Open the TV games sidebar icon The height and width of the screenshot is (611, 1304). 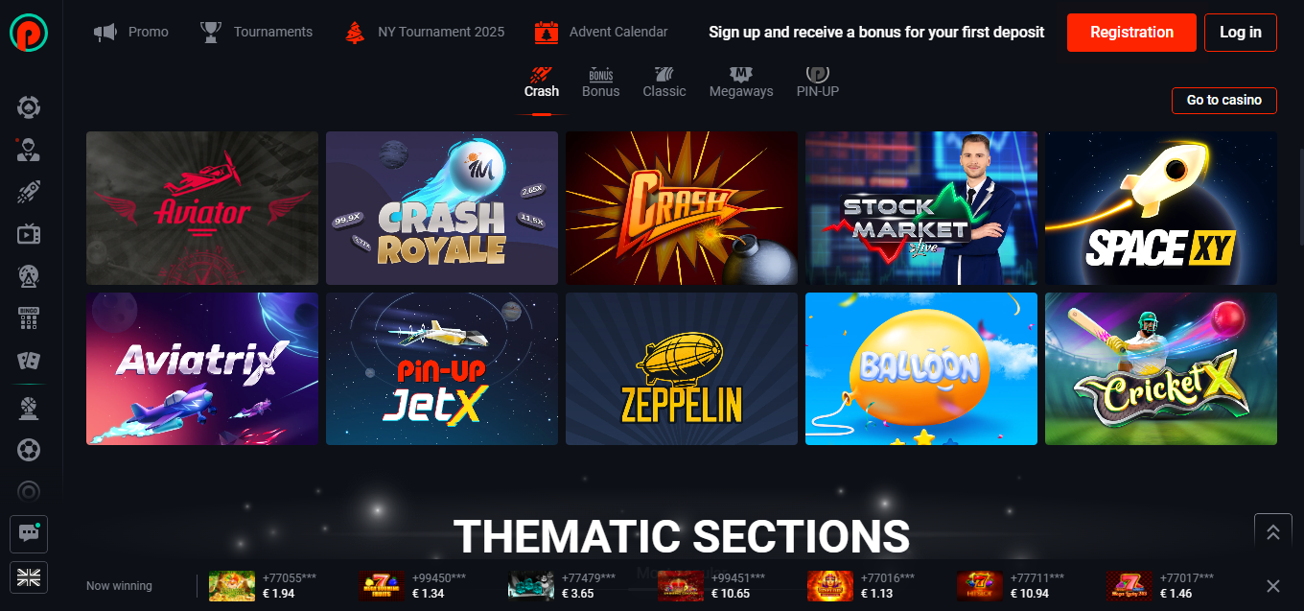(29, 233)
